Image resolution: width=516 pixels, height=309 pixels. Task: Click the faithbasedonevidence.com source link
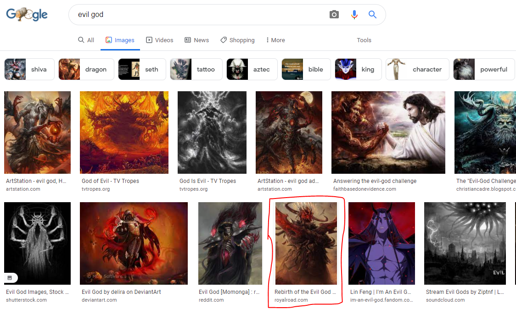pos(365,189)
